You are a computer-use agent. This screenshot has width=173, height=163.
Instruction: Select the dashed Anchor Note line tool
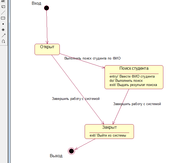point(3,13)
